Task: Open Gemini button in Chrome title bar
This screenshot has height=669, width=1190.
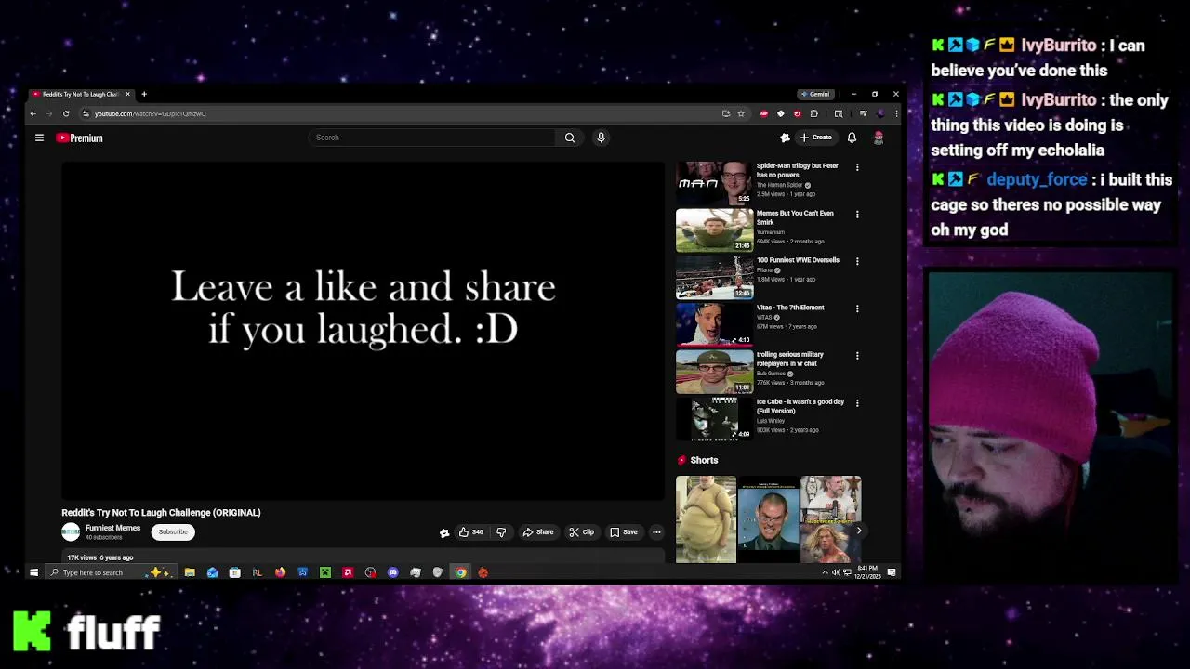Action: [x=815, y=94]
